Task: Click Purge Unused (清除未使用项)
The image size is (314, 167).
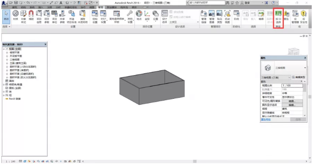Action: (83, 16)
